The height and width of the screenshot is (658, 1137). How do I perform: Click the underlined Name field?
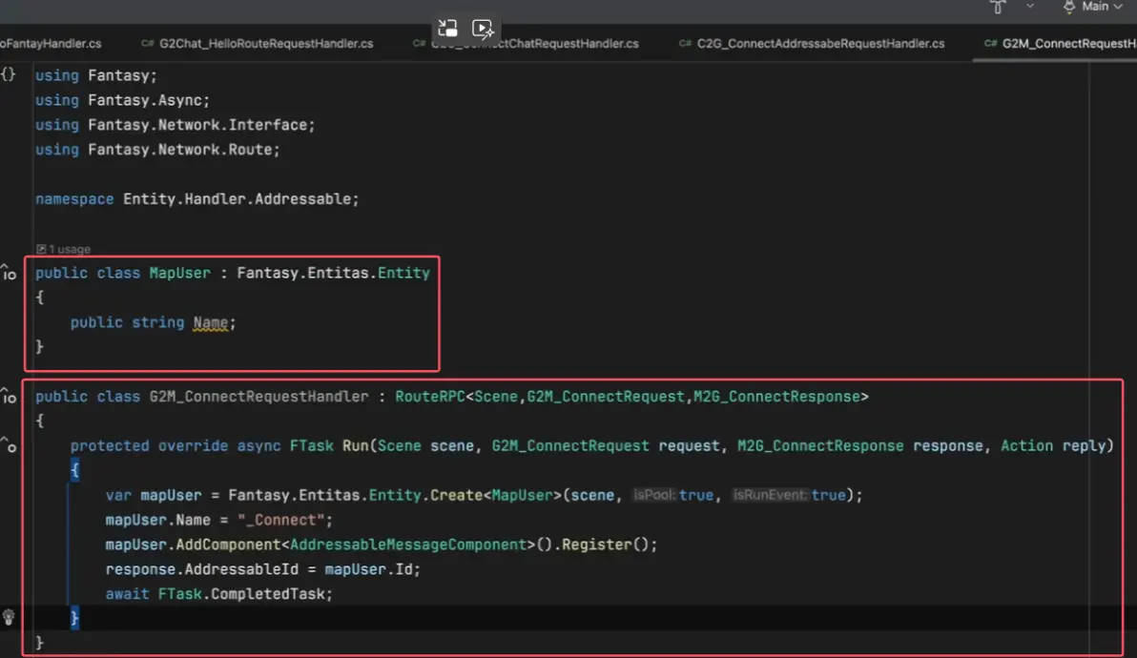point(210,322)
